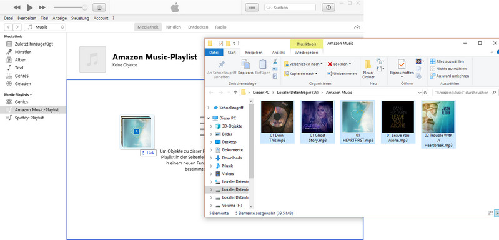The height and width of the screenshot is (240, 499).
Task: Open the Musik media type dropdown
Action: 44,27
